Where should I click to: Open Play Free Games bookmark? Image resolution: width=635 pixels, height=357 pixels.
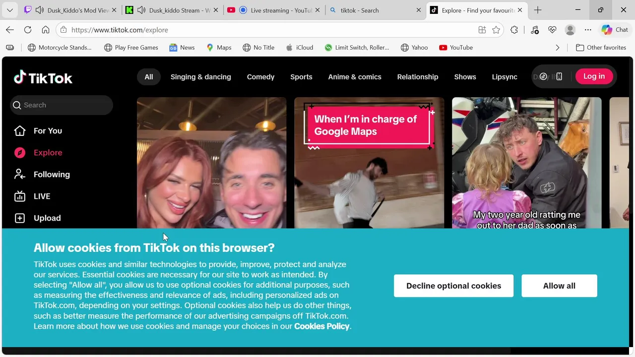pyautogui.click(x=131, y=48)
